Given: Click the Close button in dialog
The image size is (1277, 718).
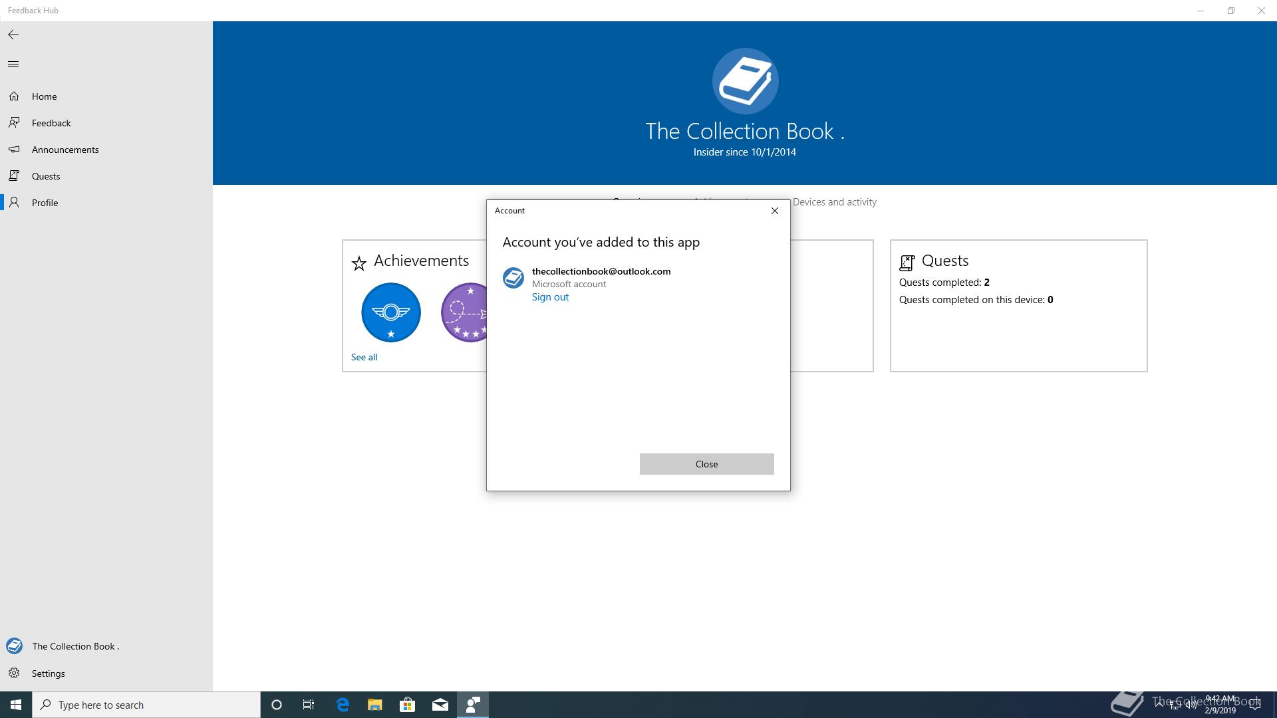Looking at the screenshot, I should pyautogui.click(x=706, y=464).
